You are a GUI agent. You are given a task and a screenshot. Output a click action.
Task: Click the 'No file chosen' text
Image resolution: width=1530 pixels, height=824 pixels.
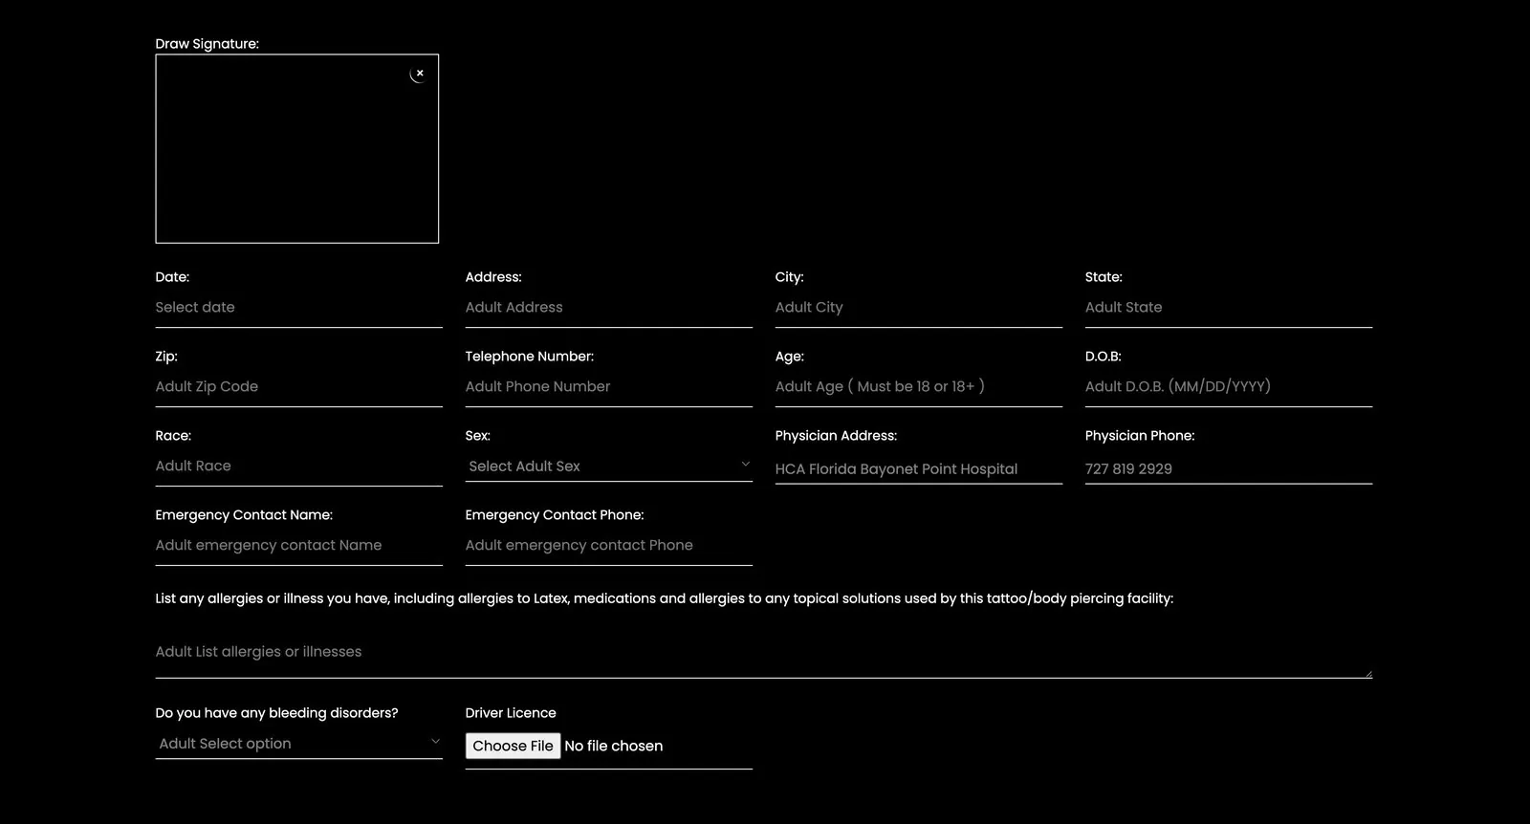614,746
